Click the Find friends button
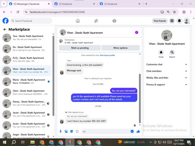Screen dimensions: 195x146 (160, 21)
